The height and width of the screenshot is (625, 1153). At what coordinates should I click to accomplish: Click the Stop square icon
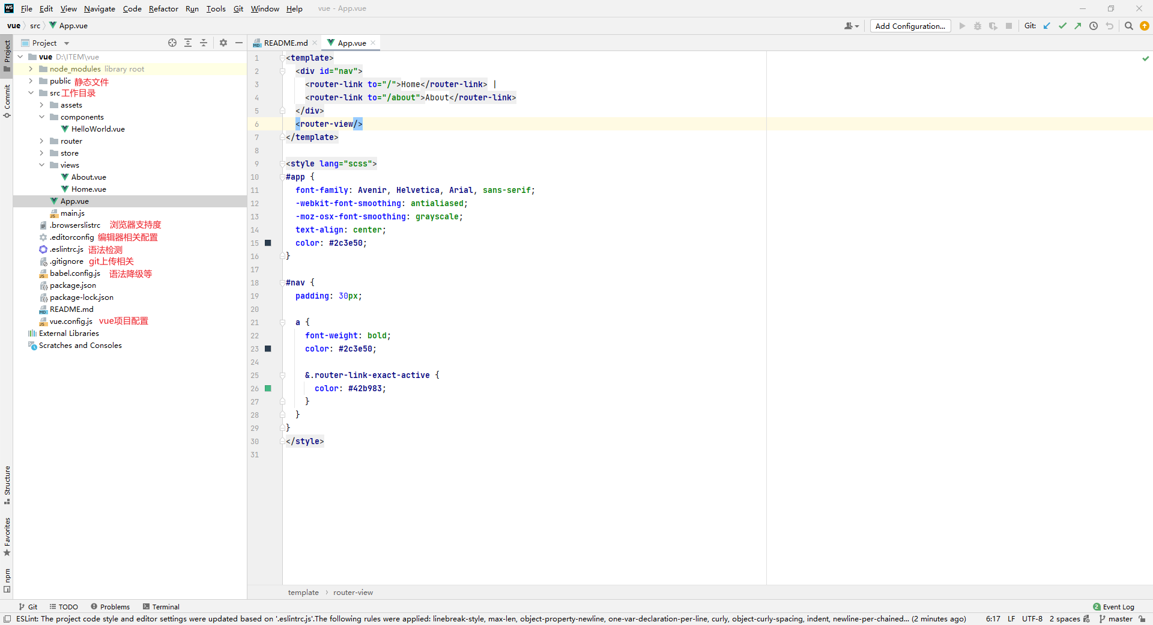pos(1009,26)
